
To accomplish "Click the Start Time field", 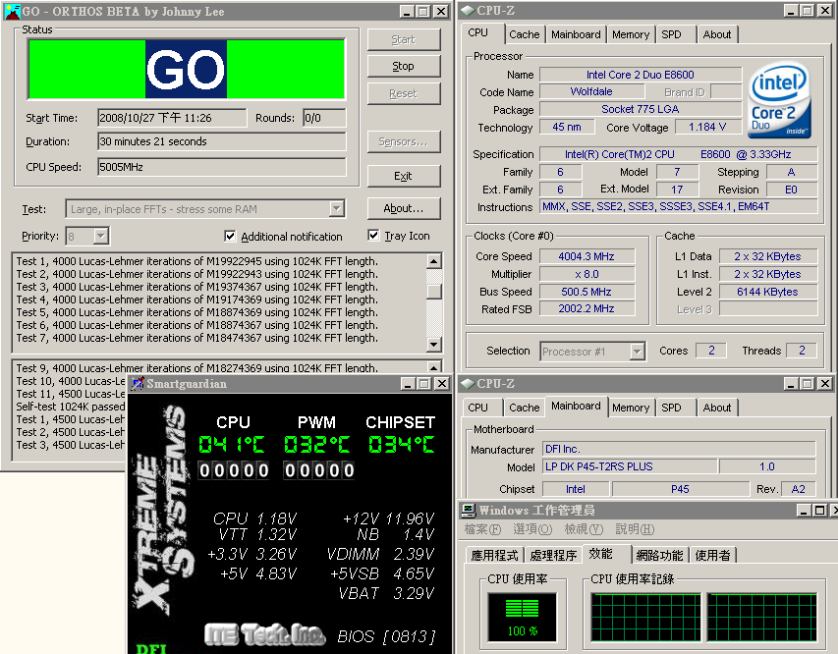I will coord(172,118).
